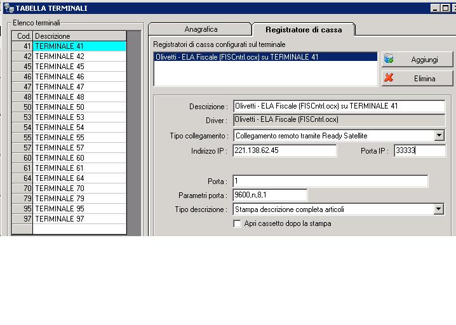
Task: Select TERMINALE 46 row
Action: [x=69, y=77]
